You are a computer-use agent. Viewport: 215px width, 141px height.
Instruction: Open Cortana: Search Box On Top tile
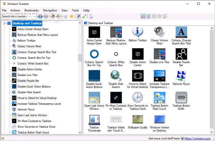click(x=94, y=57)
